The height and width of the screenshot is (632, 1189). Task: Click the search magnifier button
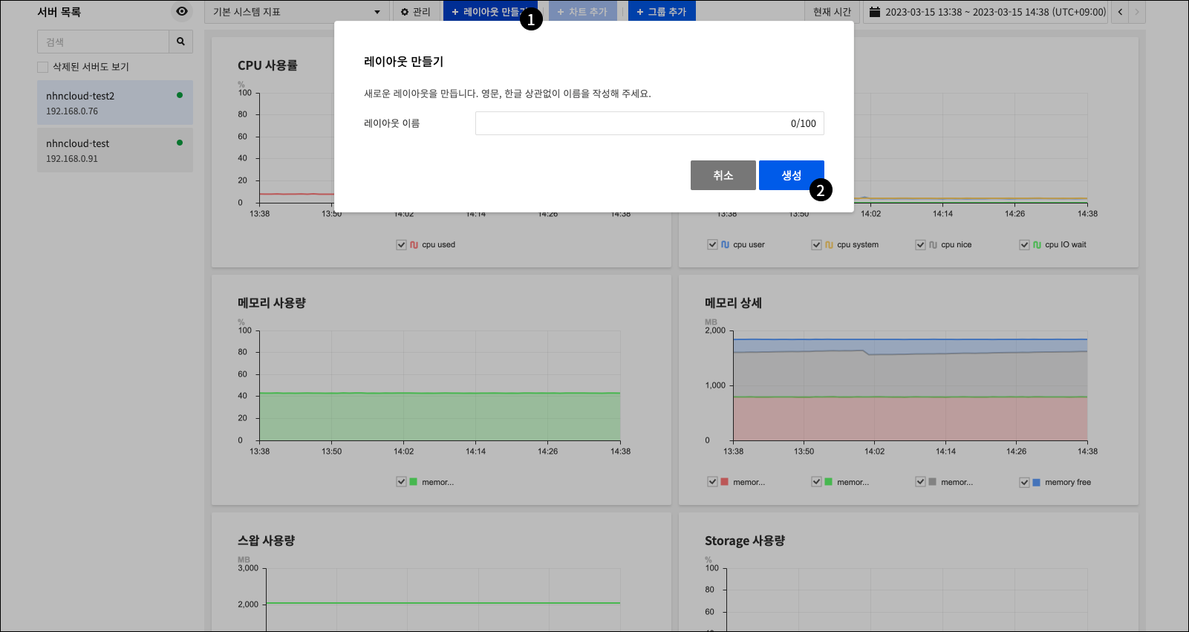coord(180,42)
